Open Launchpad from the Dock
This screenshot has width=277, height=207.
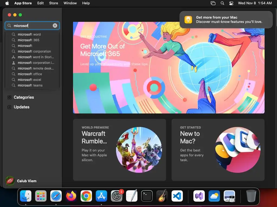(41, 196)
